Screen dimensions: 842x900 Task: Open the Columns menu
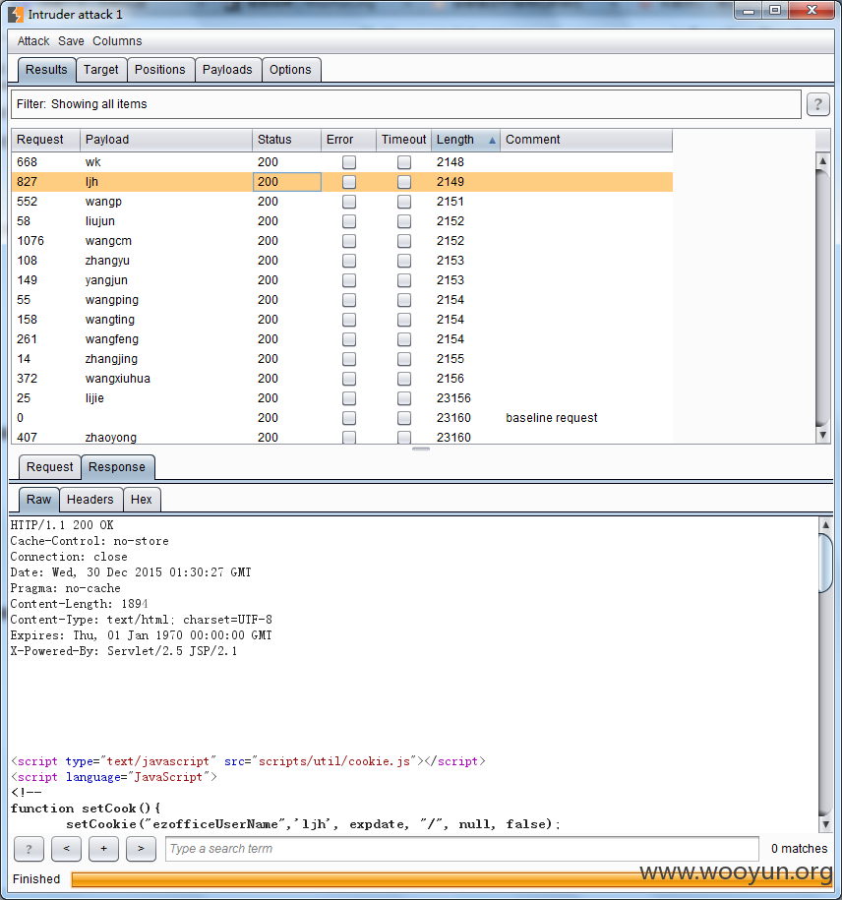117,41
